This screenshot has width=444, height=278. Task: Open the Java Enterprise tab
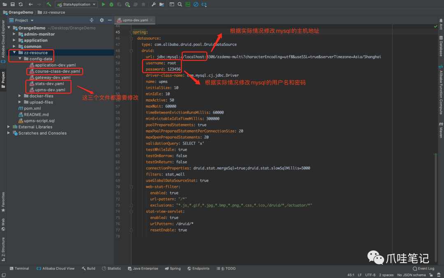point(143,269)
